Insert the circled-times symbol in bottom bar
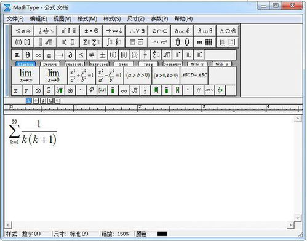 point(38,90)
